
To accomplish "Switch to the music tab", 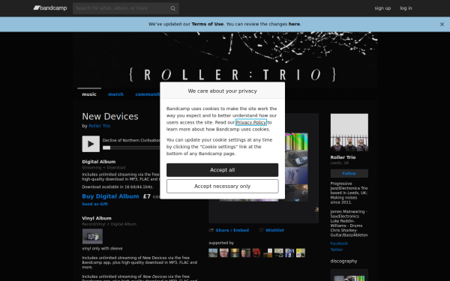I will (89, 94).
